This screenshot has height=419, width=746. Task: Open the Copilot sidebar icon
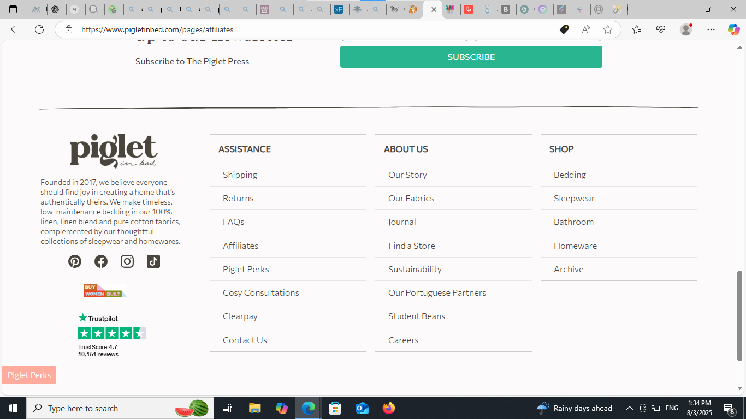tap(733, 29)
